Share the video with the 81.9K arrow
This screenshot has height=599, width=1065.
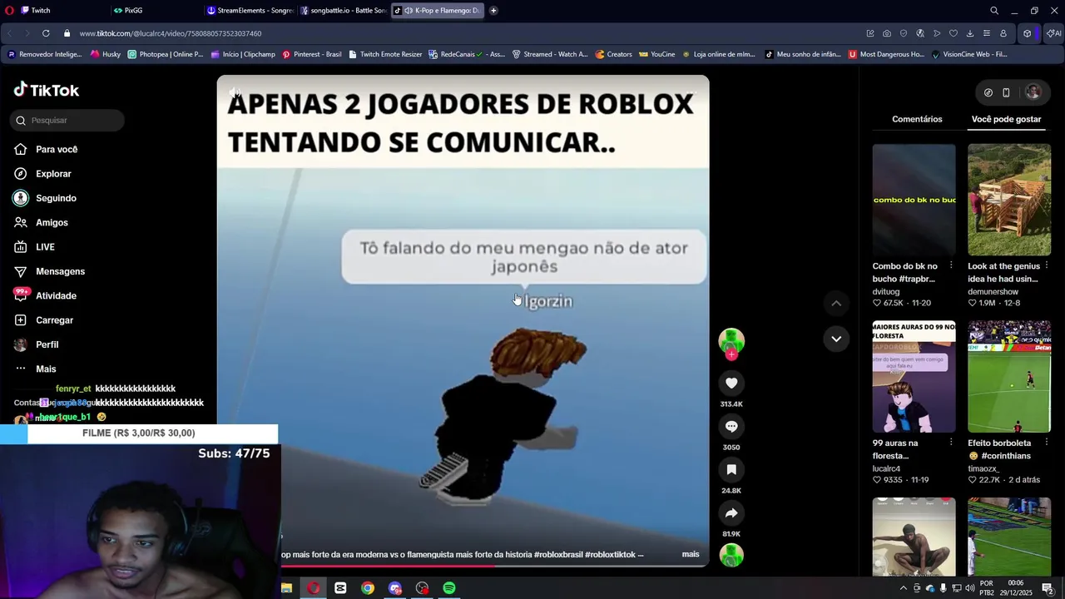731,512
